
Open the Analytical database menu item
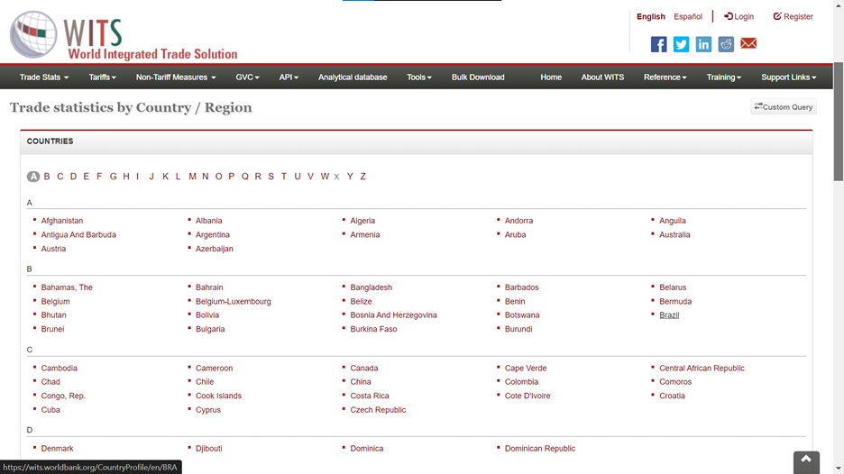pyautogui.click(x=353, y=77)
